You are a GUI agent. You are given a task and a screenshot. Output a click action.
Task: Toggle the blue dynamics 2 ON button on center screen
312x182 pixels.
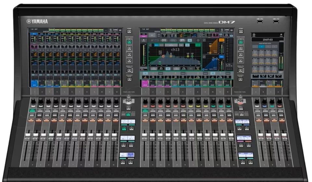point(221,57)
